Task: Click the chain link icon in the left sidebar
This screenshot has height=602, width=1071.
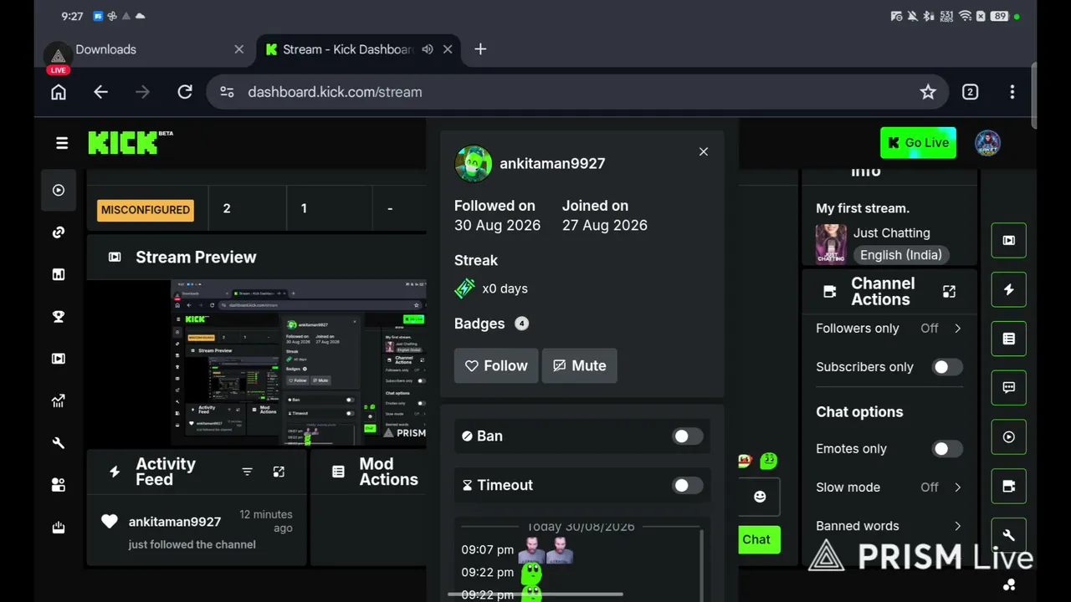Action: pos(59,232)
